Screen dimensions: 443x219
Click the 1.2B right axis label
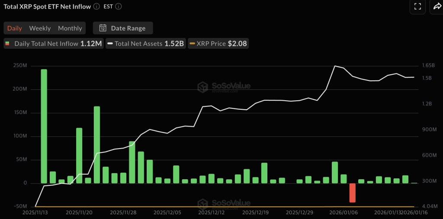[x=427, y=104]
